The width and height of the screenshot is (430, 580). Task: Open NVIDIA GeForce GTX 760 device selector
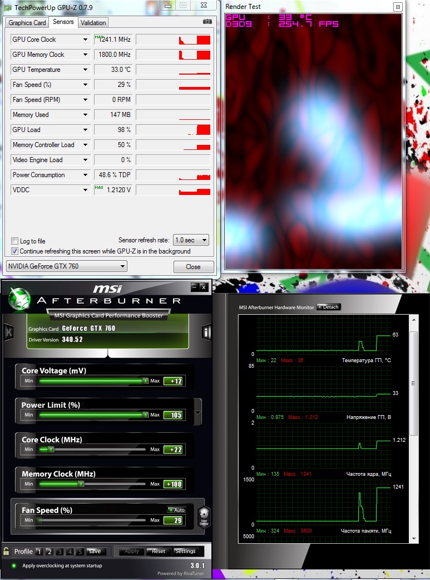[x=67, y=266]
